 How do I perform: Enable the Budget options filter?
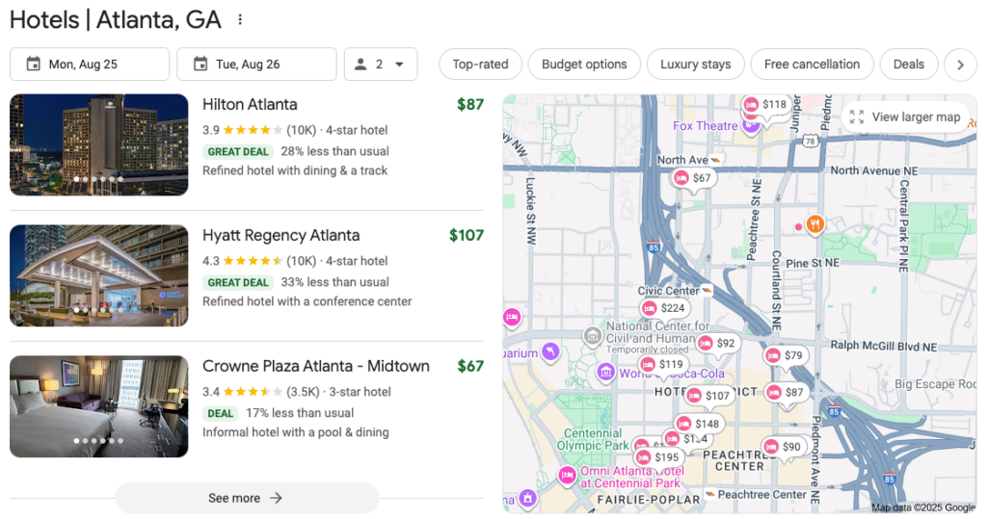coord(584,65)
